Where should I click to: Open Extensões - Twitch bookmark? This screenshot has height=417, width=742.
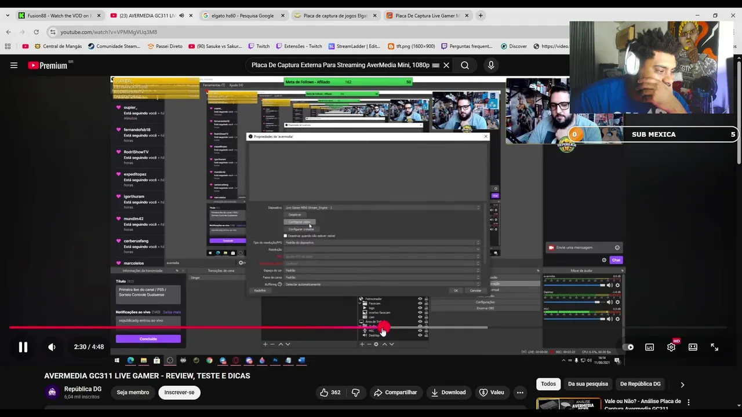(x=299, y=46)
